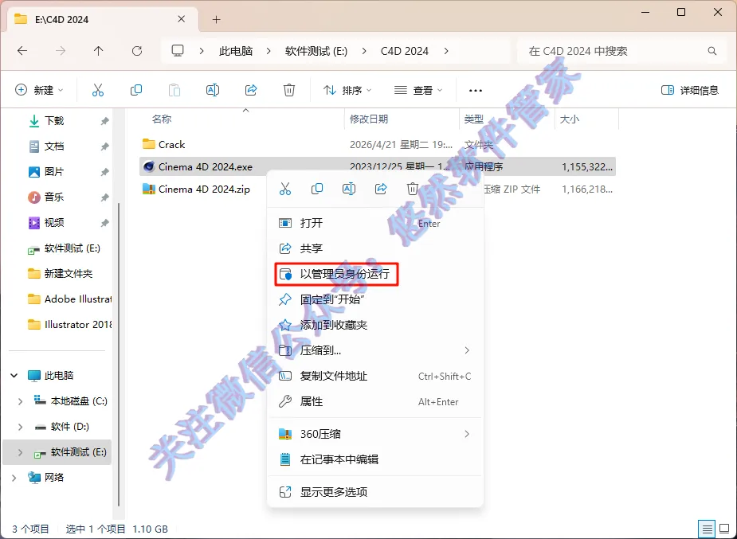Click 此电脑 in the address path

[x=236, y=51]
